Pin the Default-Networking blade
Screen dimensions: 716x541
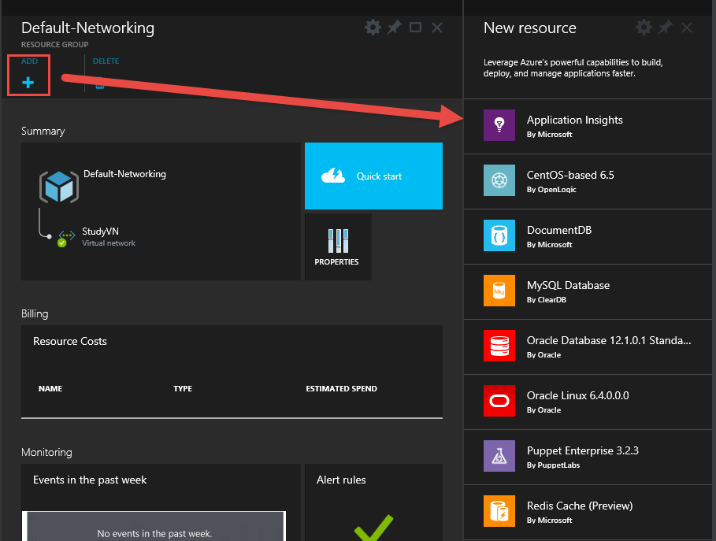[x=394, y=28]
